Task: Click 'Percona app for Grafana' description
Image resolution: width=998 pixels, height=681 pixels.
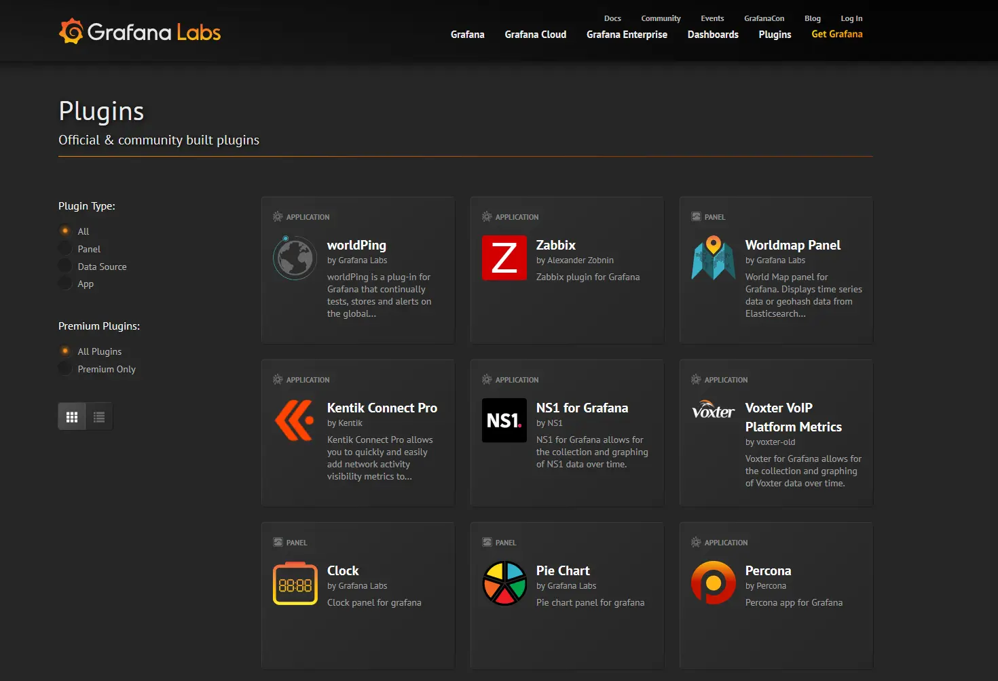Action: 794,602
